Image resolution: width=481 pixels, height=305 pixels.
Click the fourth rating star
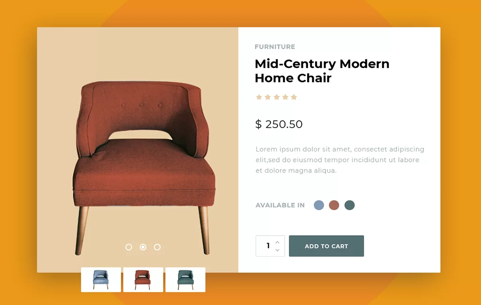285,97
